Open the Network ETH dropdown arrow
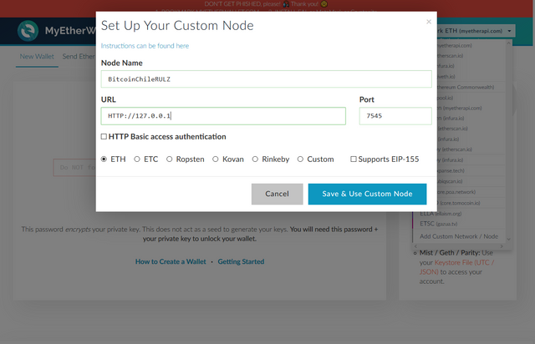This screenshot has height=344, width=535. pos(509,31)
